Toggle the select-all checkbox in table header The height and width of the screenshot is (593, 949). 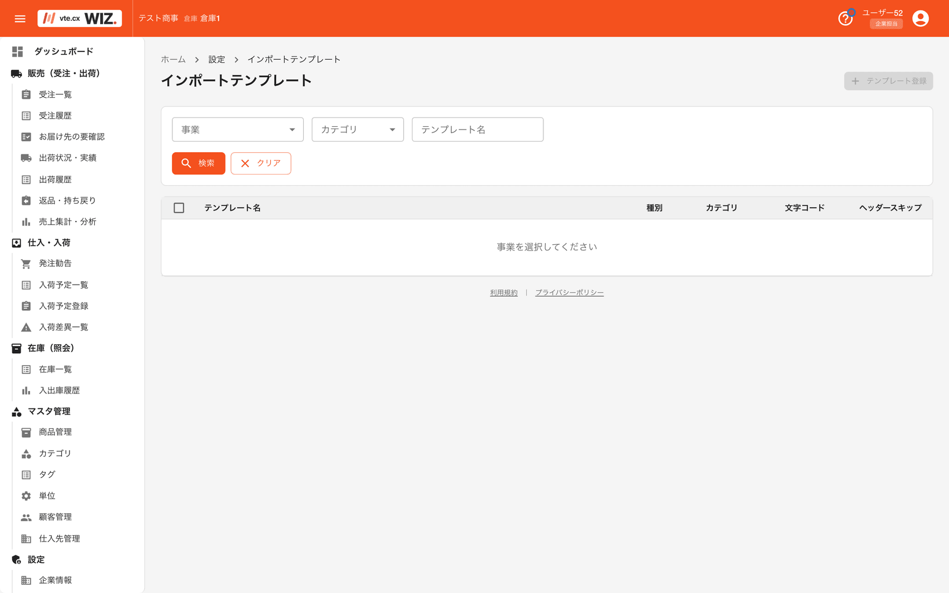point(179,208)
